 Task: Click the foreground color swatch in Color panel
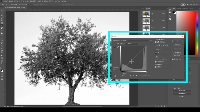click(x=174, y=12)
